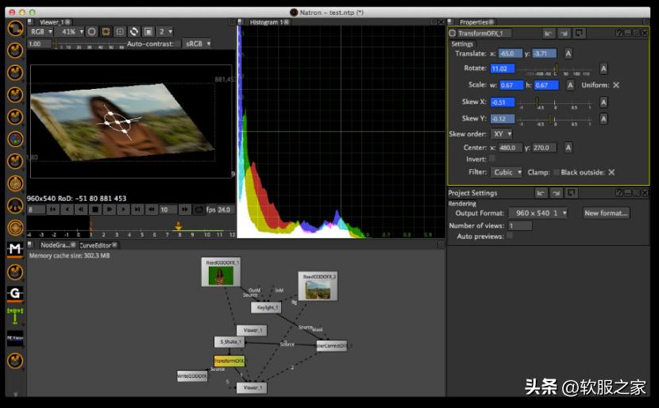Toggle the Black outside checkbox

611,172
